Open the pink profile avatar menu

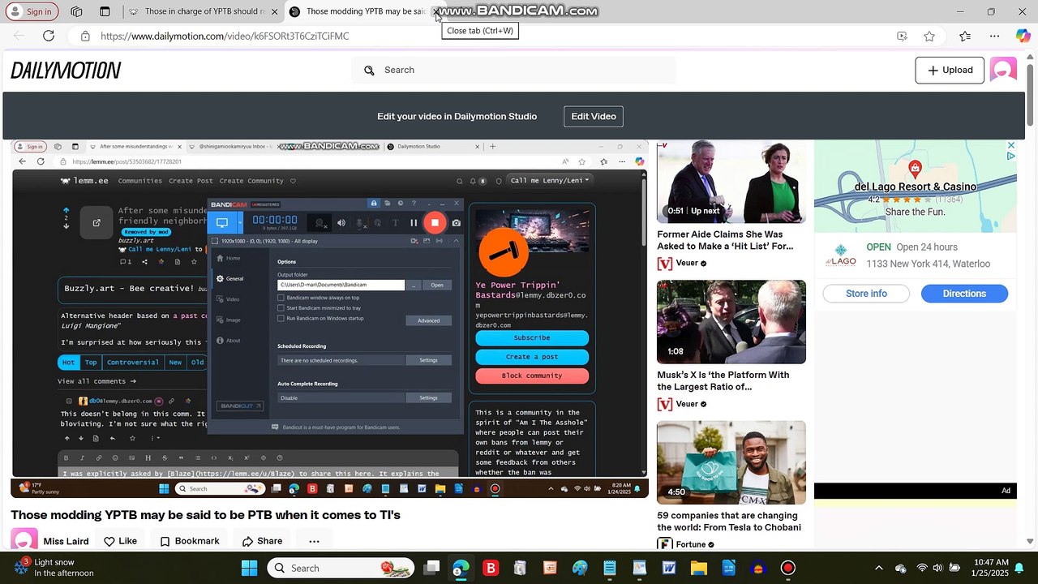pos(1003,71)
